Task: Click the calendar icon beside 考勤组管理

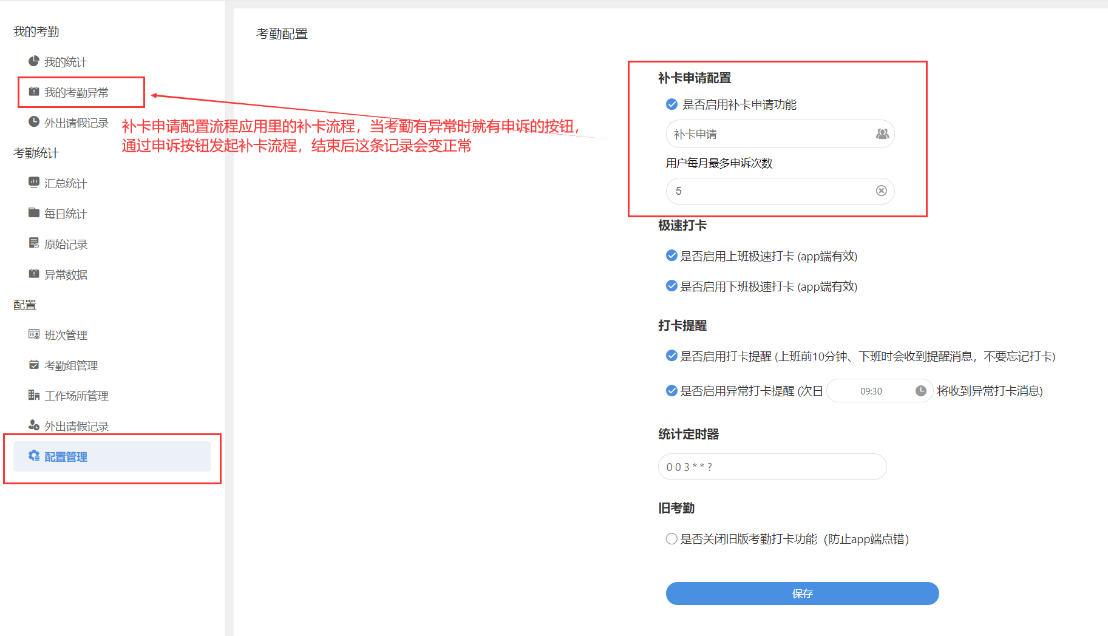Action: click(34, 365)
